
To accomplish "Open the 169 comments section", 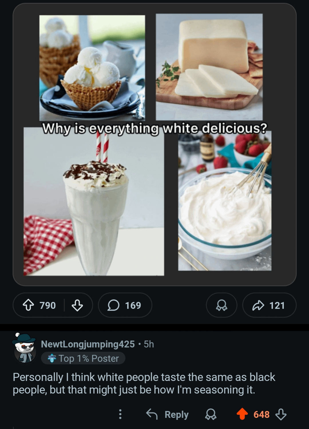I will [125, 305].
